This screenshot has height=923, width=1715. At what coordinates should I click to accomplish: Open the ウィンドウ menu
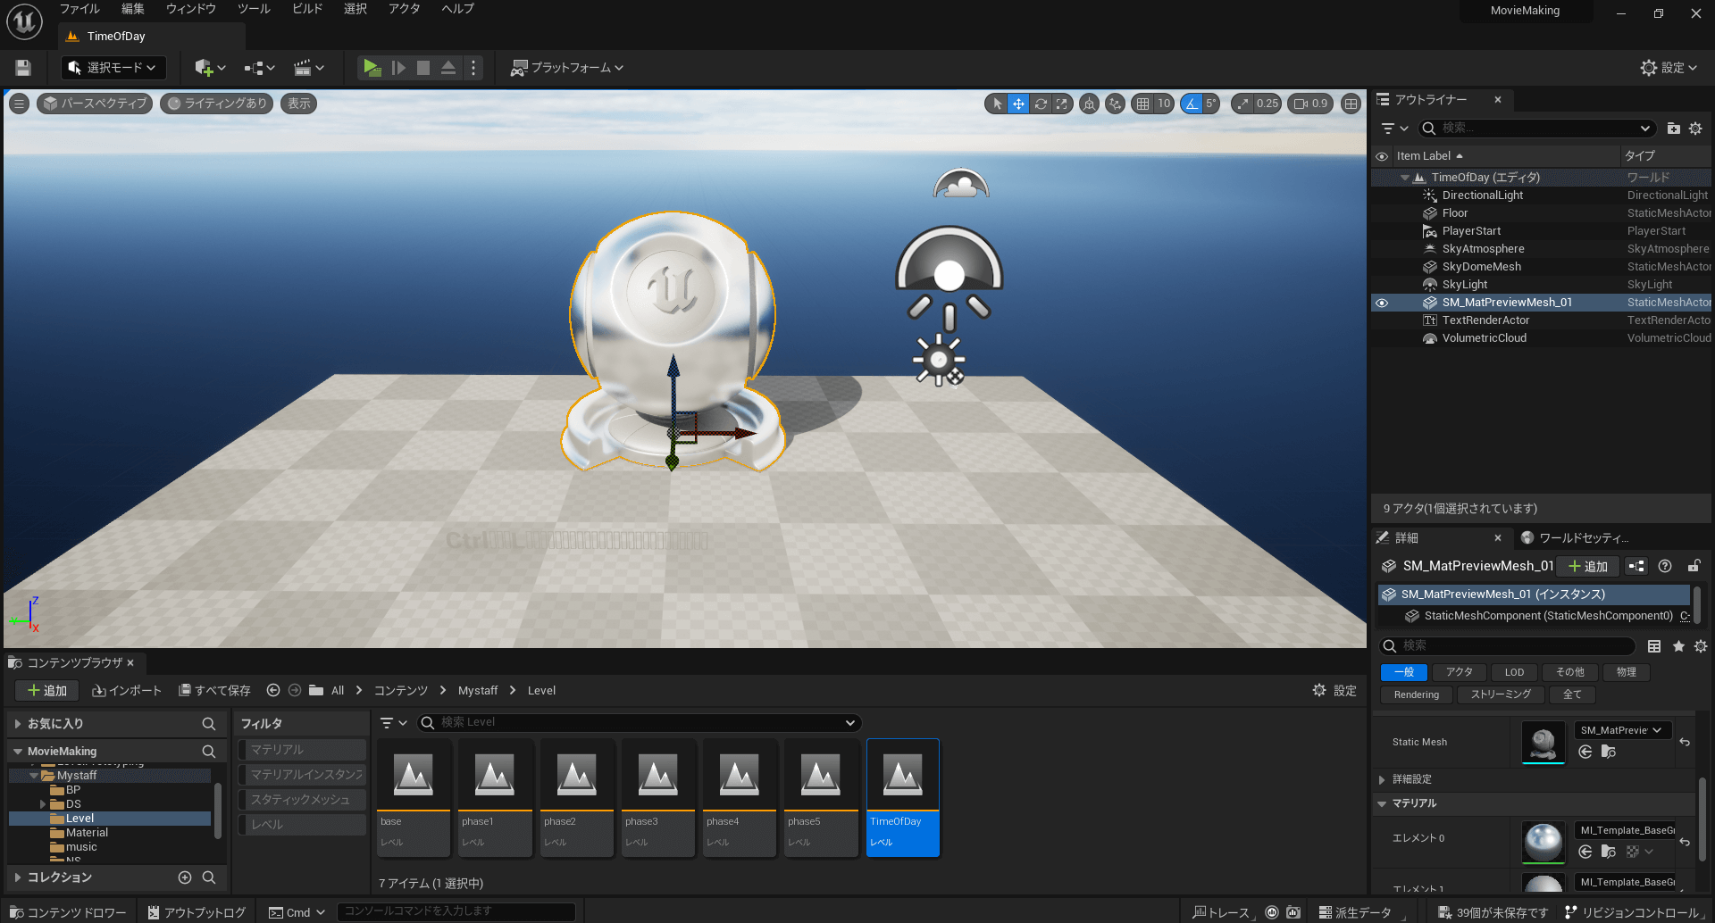click(191, 9)
